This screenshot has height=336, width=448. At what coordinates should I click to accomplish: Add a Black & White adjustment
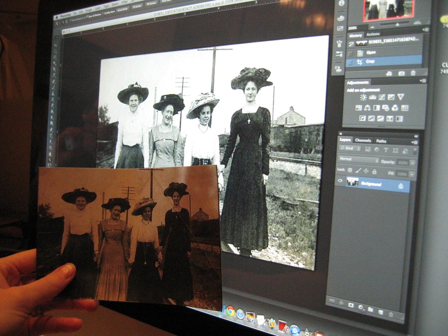click(x=377, y=108)
